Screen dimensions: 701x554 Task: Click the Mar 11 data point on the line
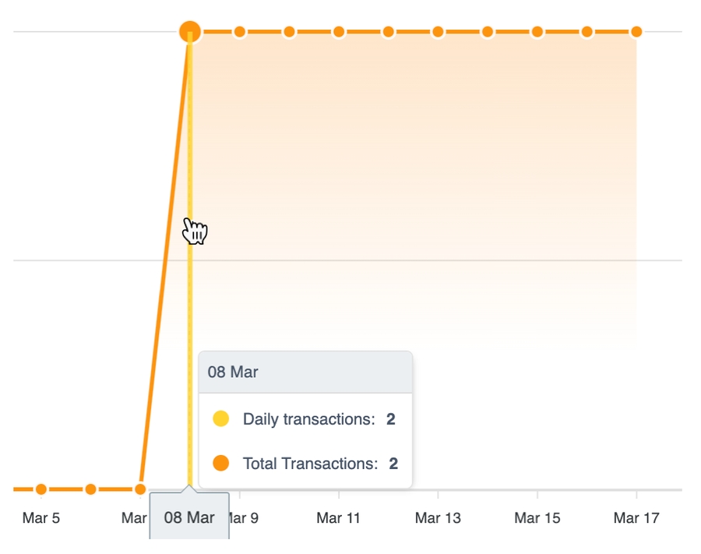click(339, 32)
